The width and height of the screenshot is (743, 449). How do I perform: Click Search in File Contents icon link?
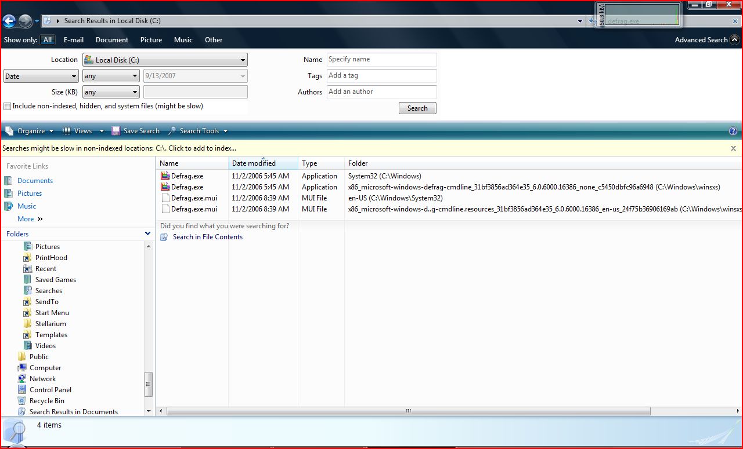pos(164,237)
